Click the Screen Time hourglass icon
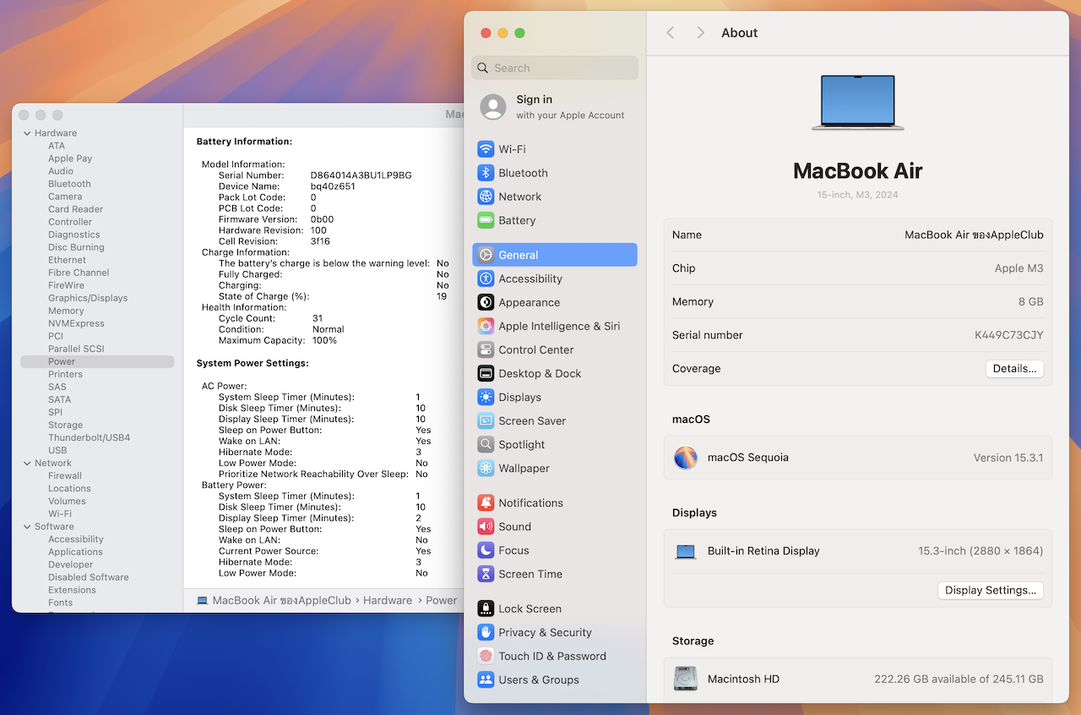Viewport: 1081px width, 715px height. (x=486, y=573)
